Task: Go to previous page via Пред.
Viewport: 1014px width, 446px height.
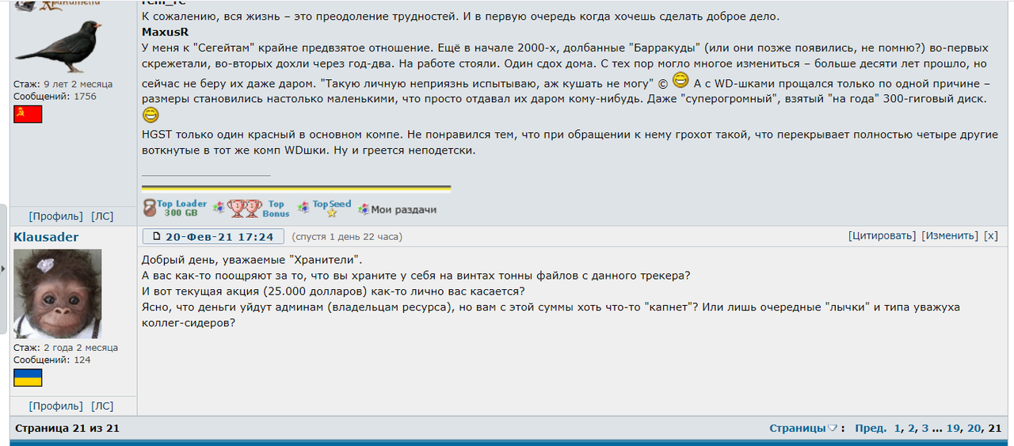Action: point(871,429)
